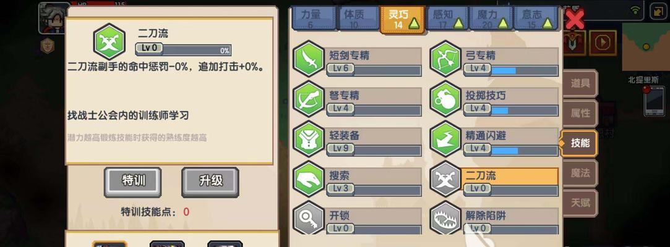
Task: Select the 投掷技巧 bomb throwing icon
Action: [445, 99]
